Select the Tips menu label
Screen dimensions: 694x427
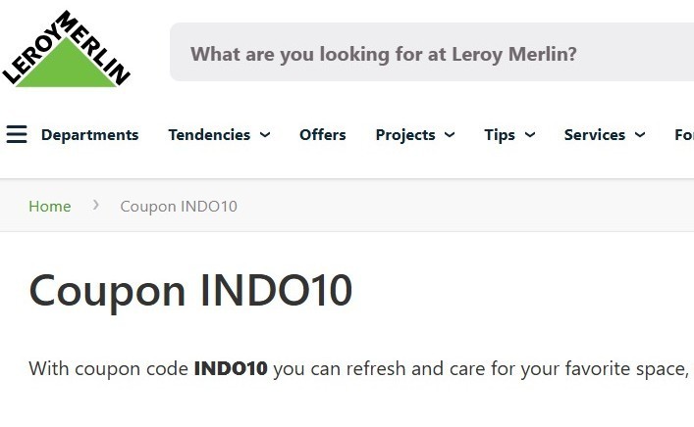pyautogui.click(x=500, y=135)
